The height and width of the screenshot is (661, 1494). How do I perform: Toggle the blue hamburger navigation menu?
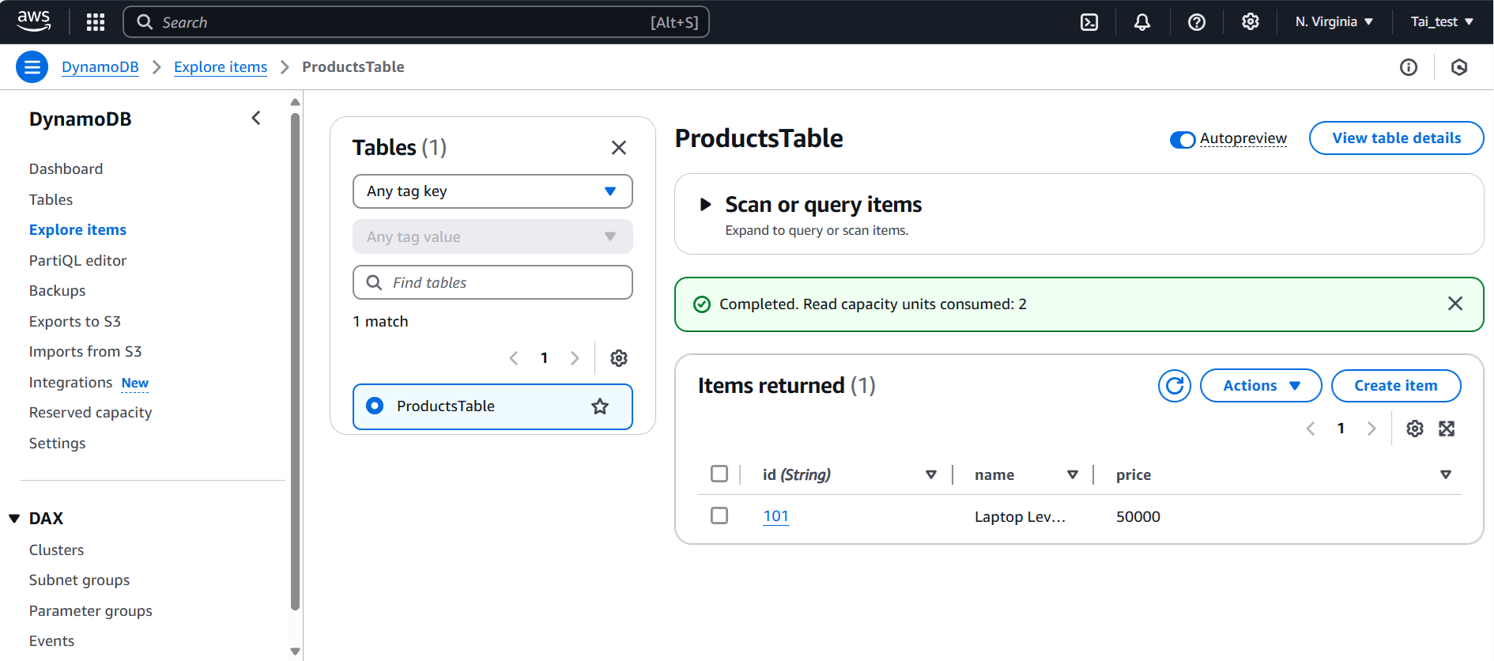point(32,67)
